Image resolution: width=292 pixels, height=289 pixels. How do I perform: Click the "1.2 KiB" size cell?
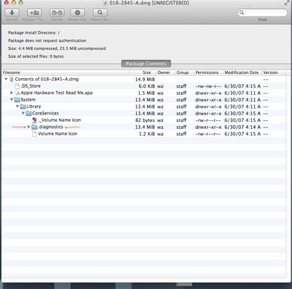click(x=147, y=134)
